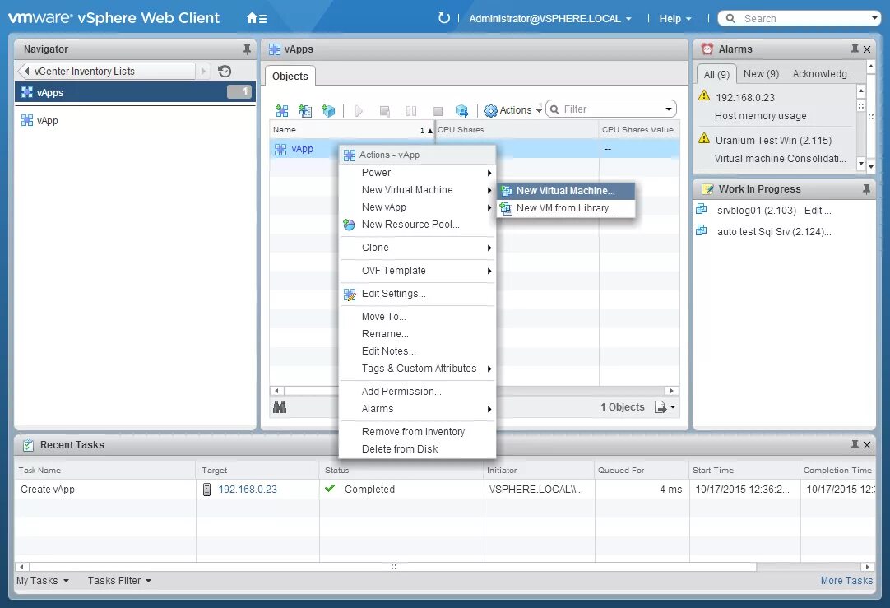
Task: Open the New vApp submenu
Action: (417, 207)
